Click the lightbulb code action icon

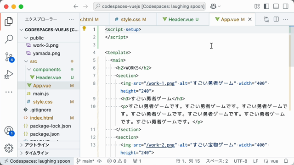point(84,28)
